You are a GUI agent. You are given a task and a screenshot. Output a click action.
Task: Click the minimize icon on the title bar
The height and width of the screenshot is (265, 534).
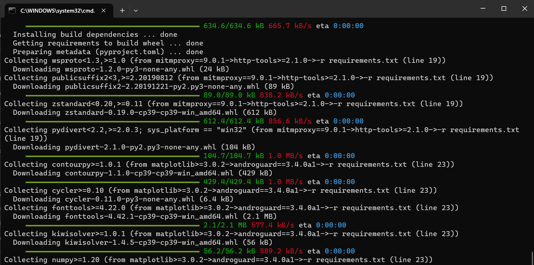[x=483, y=8]
